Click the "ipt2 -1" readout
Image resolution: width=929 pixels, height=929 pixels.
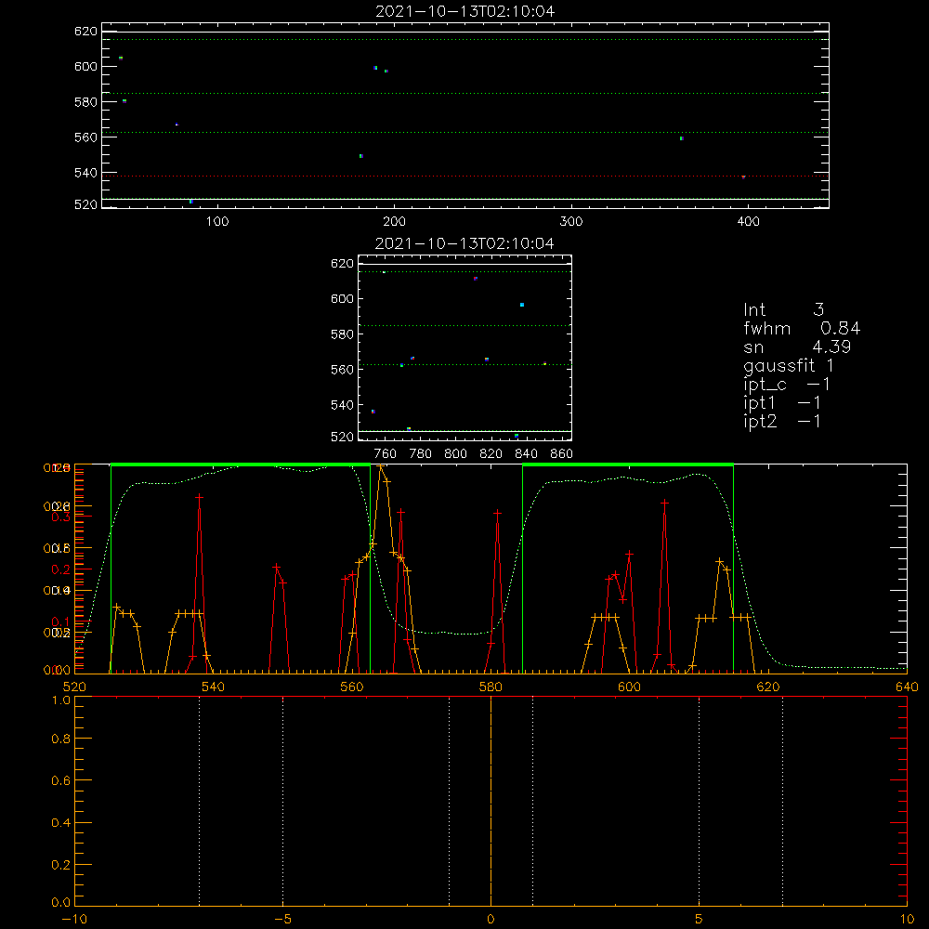[782, 422]
